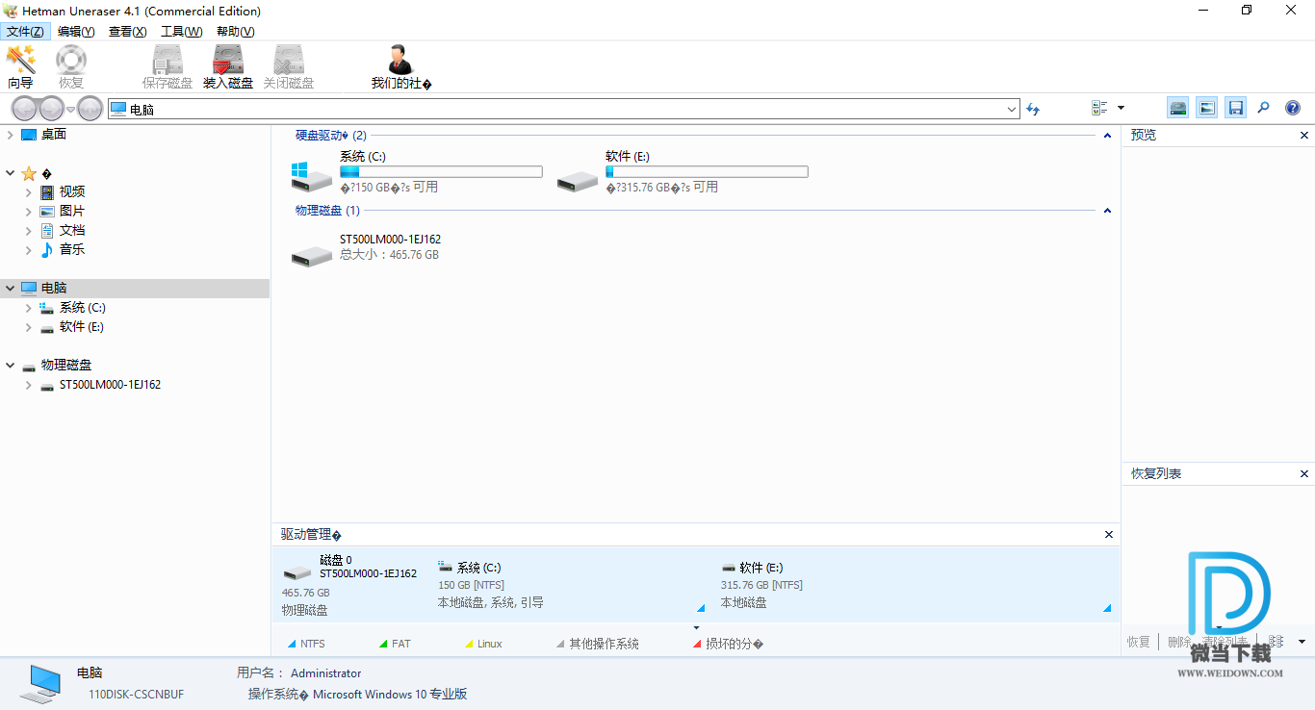
Task: Open recovery list options dropdown arrow
Action: (x=1302, y=642)
